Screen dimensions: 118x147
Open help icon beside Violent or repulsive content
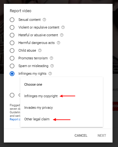point(63,27)
